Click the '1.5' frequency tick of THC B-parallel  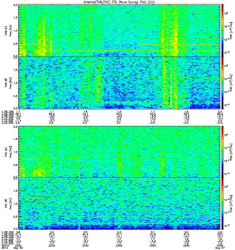[x=15, y=191]
